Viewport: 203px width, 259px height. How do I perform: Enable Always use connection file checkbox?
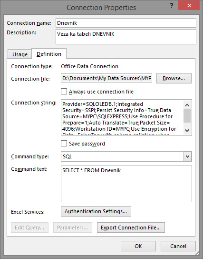[64, 92]
